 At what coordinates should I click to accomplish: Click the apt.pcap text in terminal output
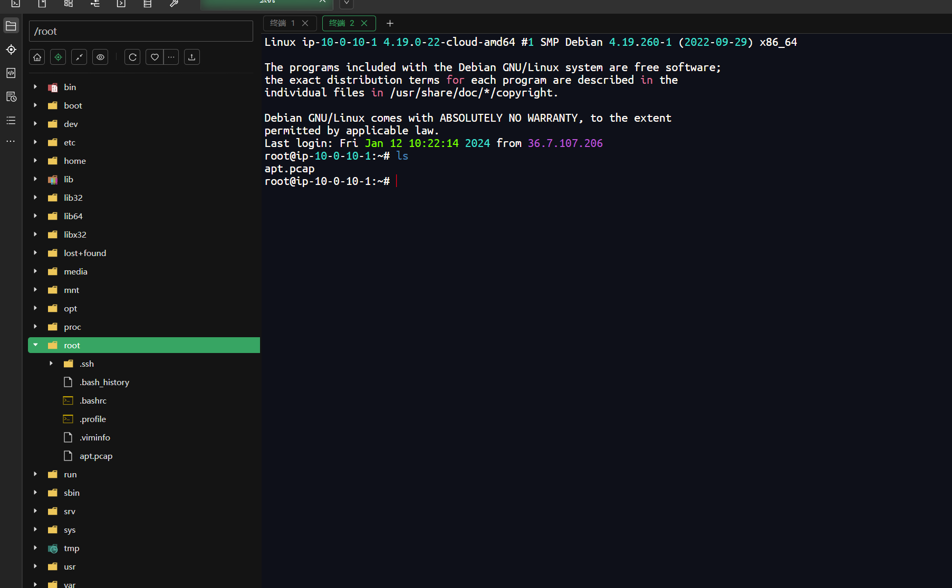289,169
